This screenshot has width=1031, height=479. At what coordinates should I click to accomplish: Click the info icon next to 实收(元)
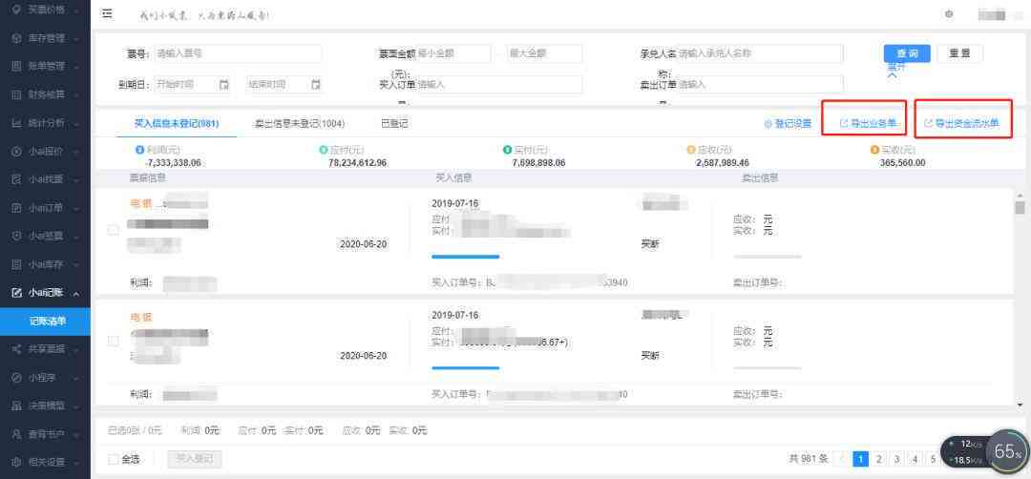(x=874, y=151)
